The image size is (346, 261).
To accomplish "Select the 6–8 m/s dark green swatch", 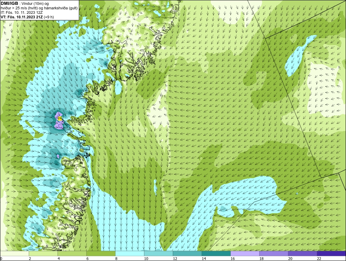I will (101, 253).
